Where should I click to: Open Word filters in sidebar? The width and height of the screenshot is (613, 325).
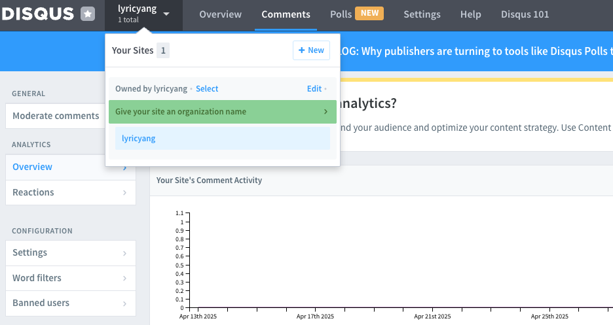pyautogui.click(x=71, y=278)
